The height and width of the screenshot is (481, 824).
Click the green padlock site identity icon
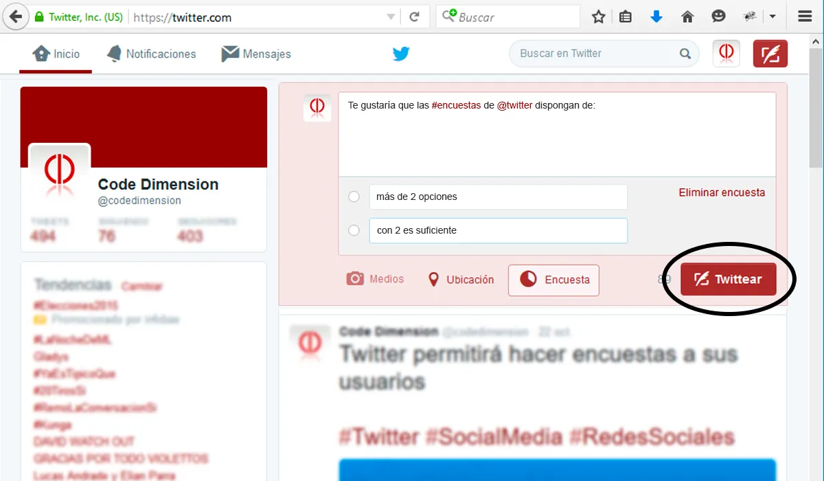[x=39, y=17]
